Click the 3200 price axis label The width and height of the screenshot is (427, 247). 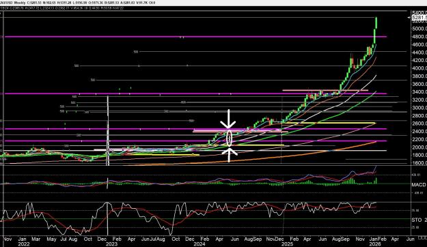point(419,100)
